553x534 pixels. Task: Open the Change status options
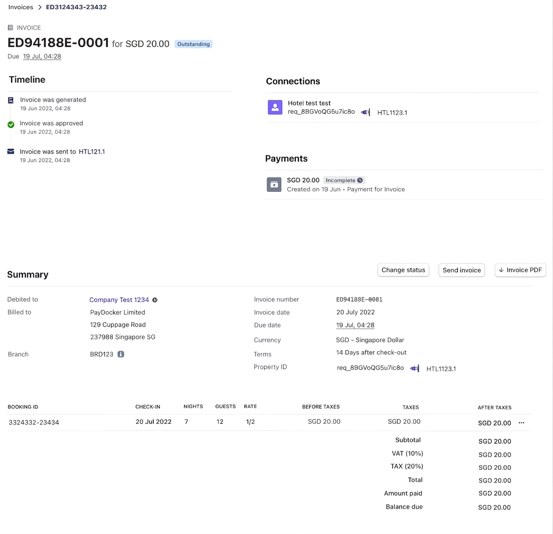(403, 270)
